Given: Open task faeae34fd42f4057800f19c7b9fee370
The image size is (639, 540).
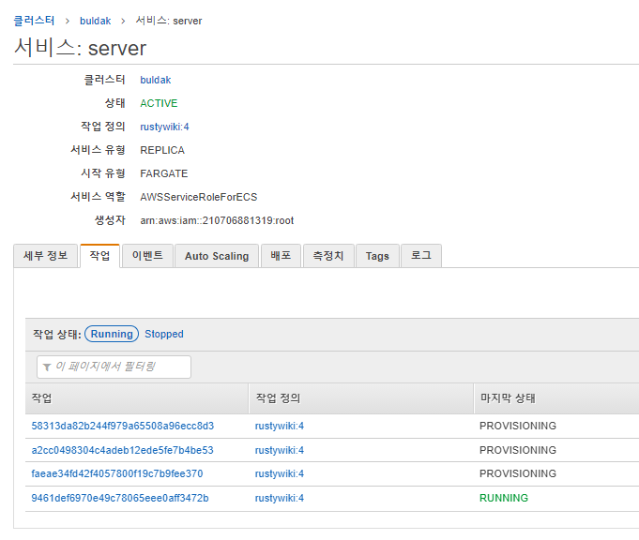Looking at the screenshot, I should point(116,473).
